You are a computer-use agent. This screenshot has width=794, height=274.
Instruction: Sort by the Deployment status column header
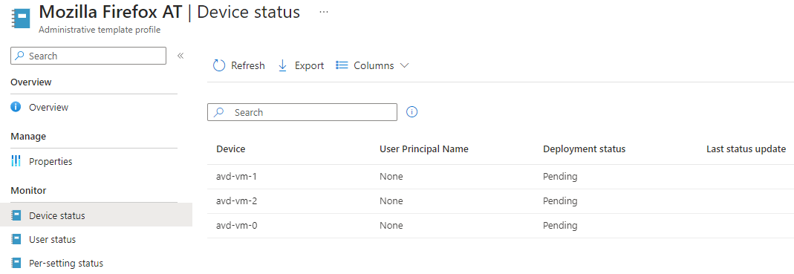585,149
